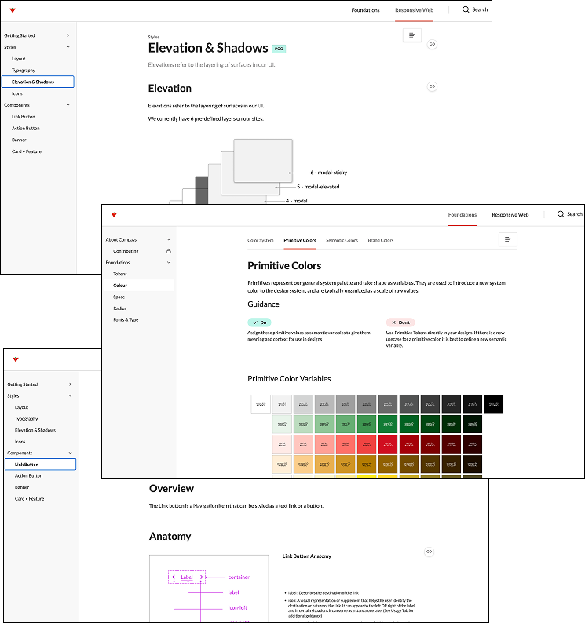
Task: Click the search icon on the Elevation & Shadows page
Action: [x=466, y=9]
